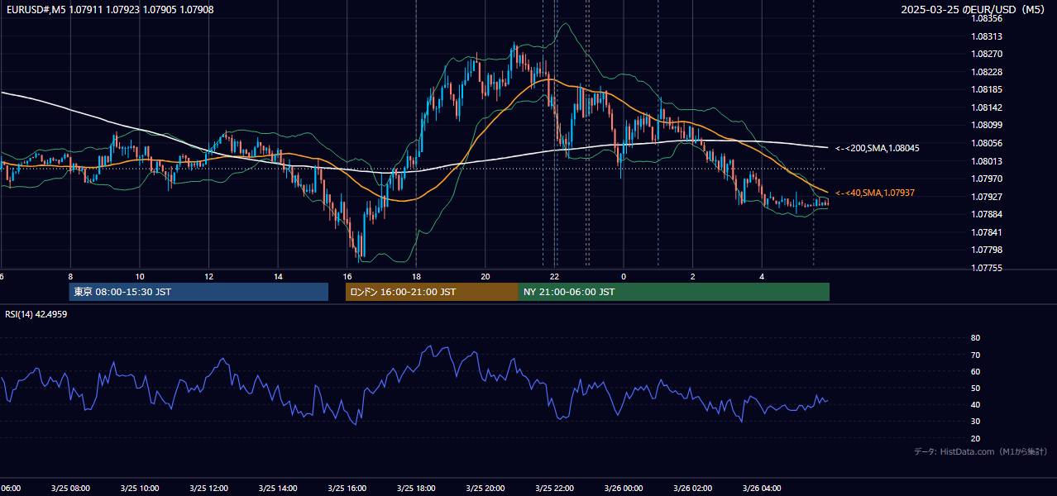Click hour label 12 under the price chart

coord(208,276)
